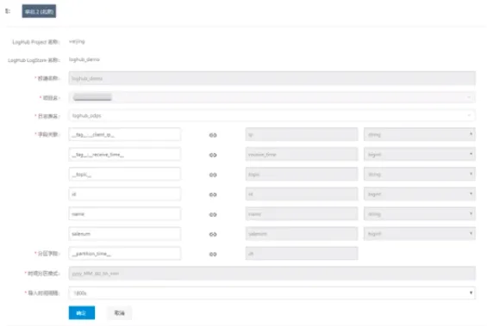Click the LogHub Project name value text

click(77, 41)
